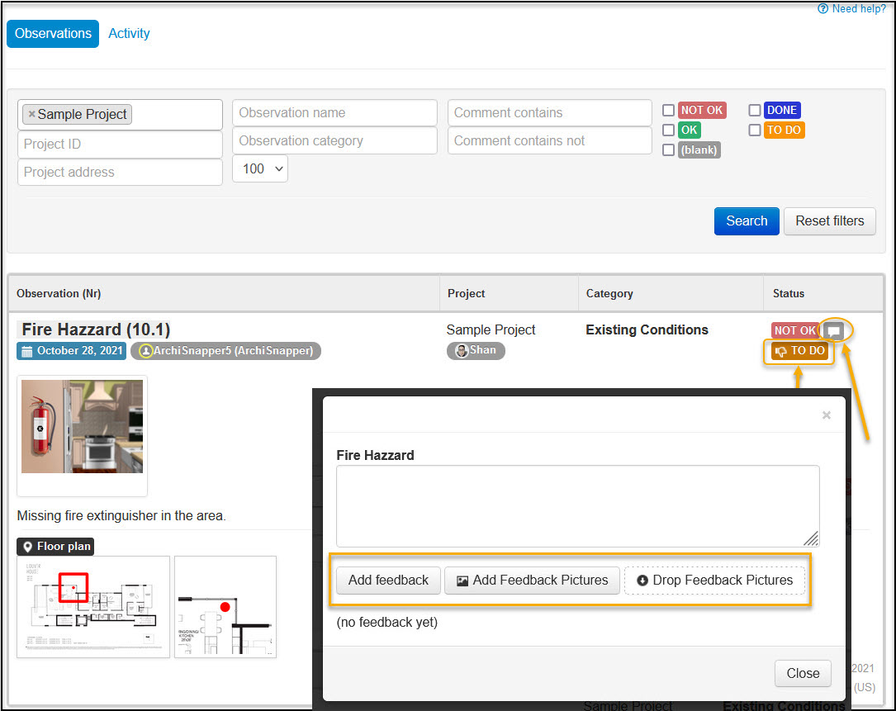
Task: Click the blue DONE filter label
Action: pyautogui.click(x=782, y=111)
